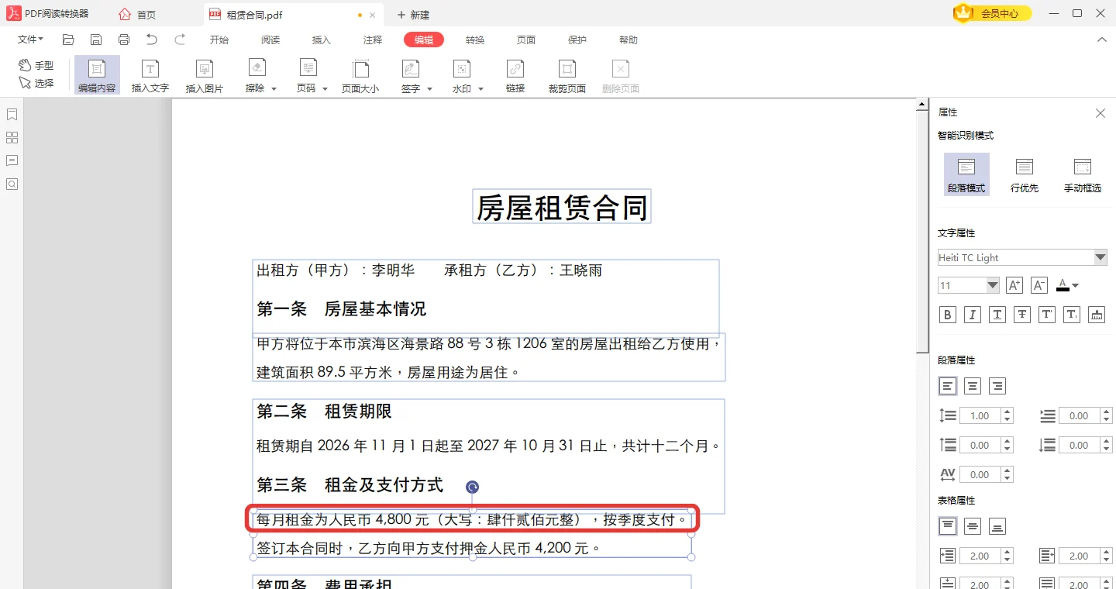Select the 手型 hand tool
The height and width of the screenshot is (589, 1116).
point(36,66)
